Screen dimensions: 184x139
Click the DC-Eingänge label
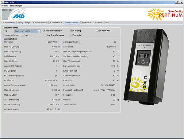(10, 71)
